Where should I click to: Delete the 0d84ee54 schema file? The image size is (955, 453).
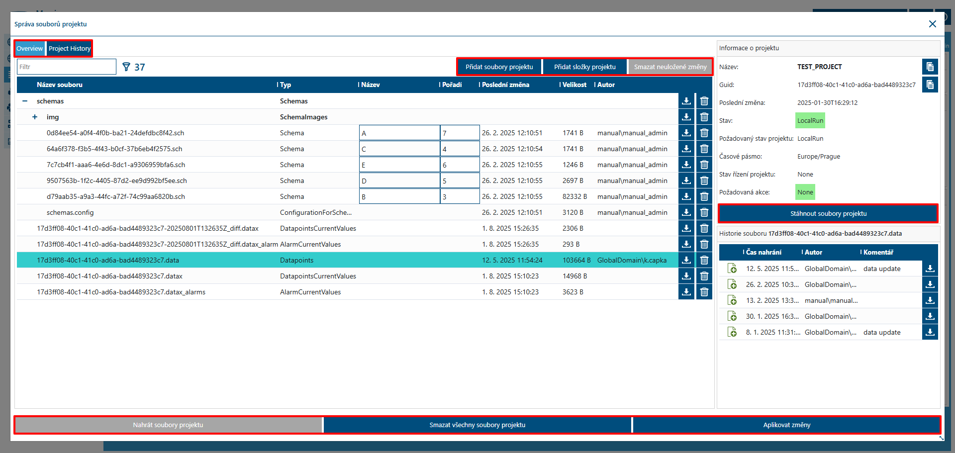click(704, 133)
